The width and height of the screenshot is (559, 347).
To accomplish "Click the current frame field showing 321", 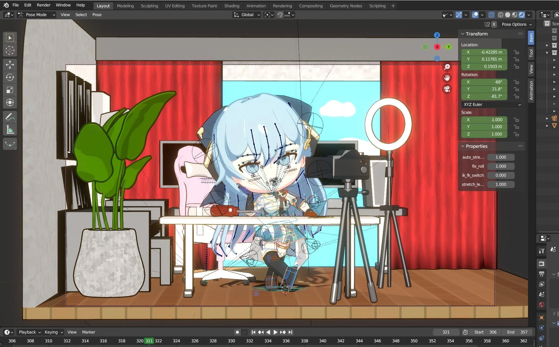I will (446, 332).
